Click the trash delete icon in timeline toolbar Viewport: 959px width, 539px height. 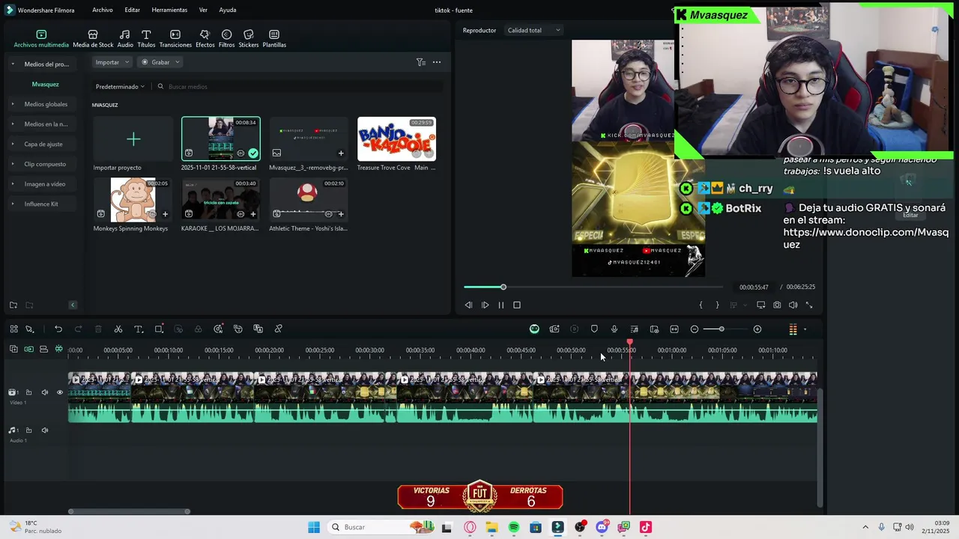click(98, 329)
